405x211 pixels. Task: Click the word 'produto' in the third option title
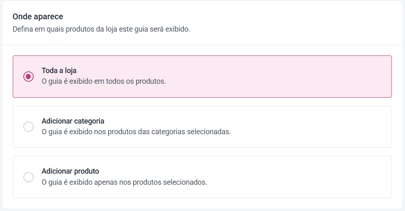pyautogui.click(x=86, y=171)
